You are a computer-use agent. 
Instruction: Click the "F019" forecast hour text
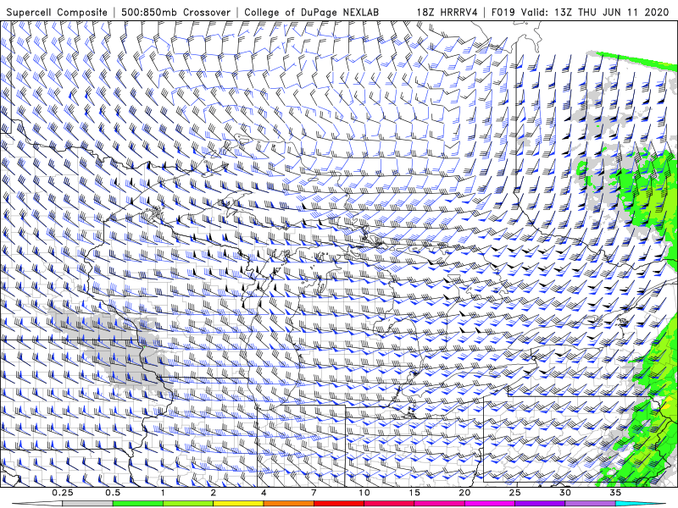503,12
